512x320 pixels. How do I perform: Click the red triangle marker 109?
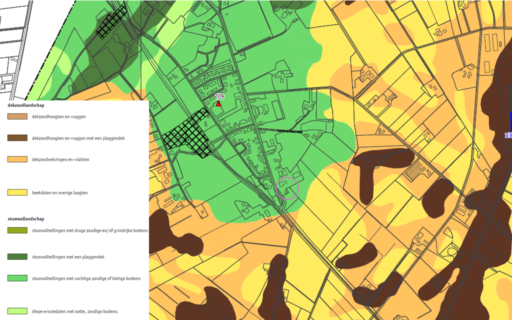point(218,103)
